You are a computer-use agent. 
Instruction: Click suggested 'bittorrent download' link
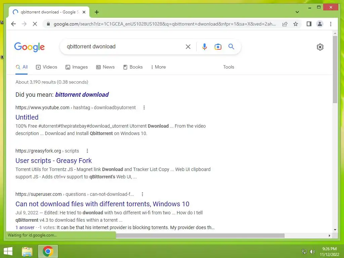[x=82, y=94]
